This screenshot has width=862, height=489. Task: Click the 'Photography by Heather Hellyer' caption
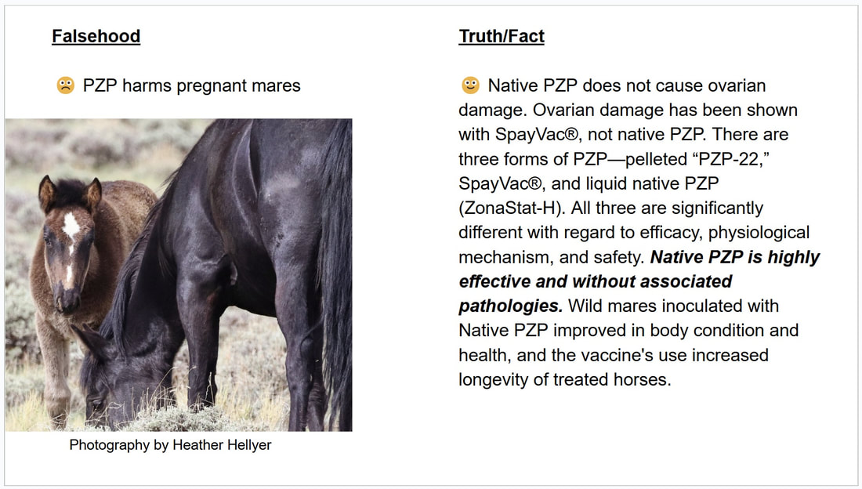point(170,445)
